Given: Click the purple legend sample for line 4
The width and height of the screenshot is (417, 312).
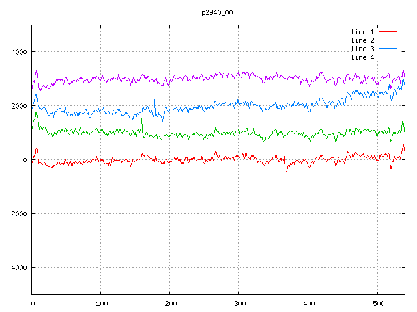Looking at the screenshot, I should [x=388, y=57].
